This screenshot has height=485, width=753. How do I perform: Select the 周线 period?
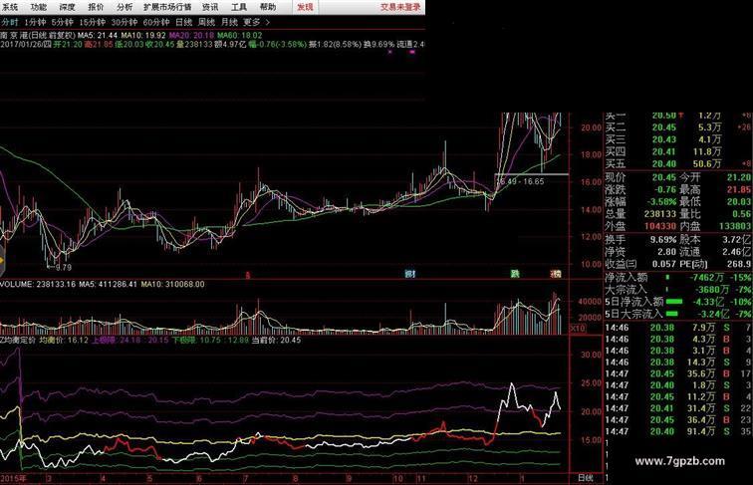point(206,22)
